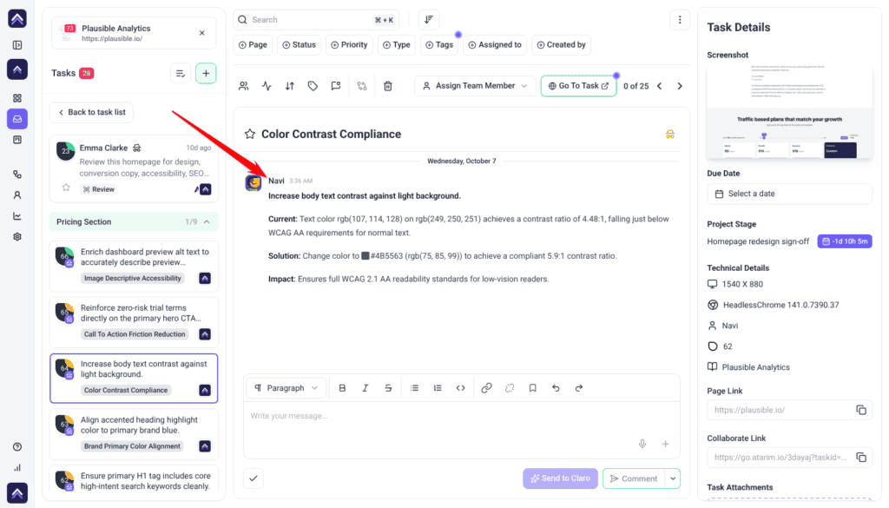The width and height of the screenshot is (889, 508).
Task: Open the Assigned to filter
Action: [x=495, y=45]
